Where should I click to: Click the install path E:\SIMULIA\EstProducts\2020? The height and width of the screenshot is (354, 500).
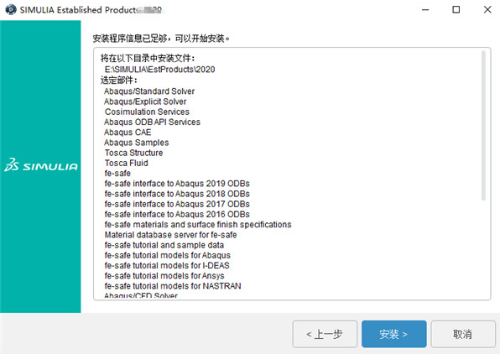click(159, 69)
